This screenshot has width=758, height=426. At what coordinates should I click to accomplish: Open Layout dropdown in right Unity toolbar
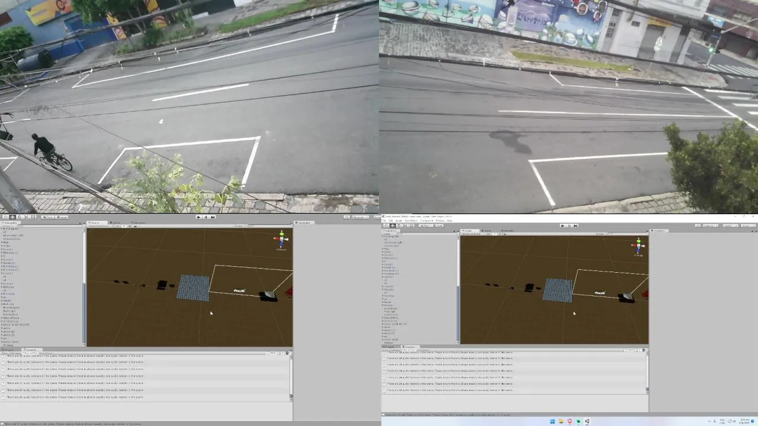click(747, 225)
